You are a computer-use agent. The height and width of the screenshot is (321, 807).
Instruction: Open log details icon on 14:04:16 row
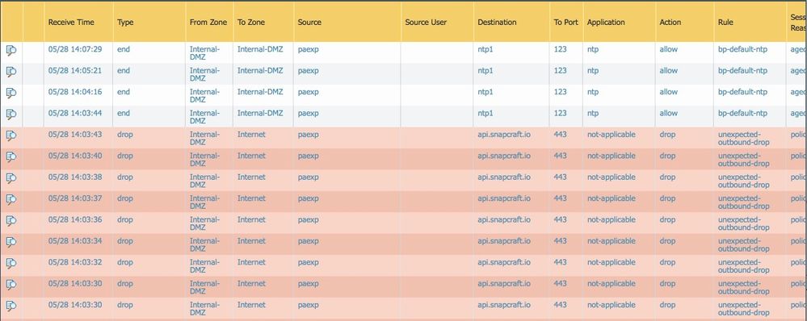click(x=11, y=93)
